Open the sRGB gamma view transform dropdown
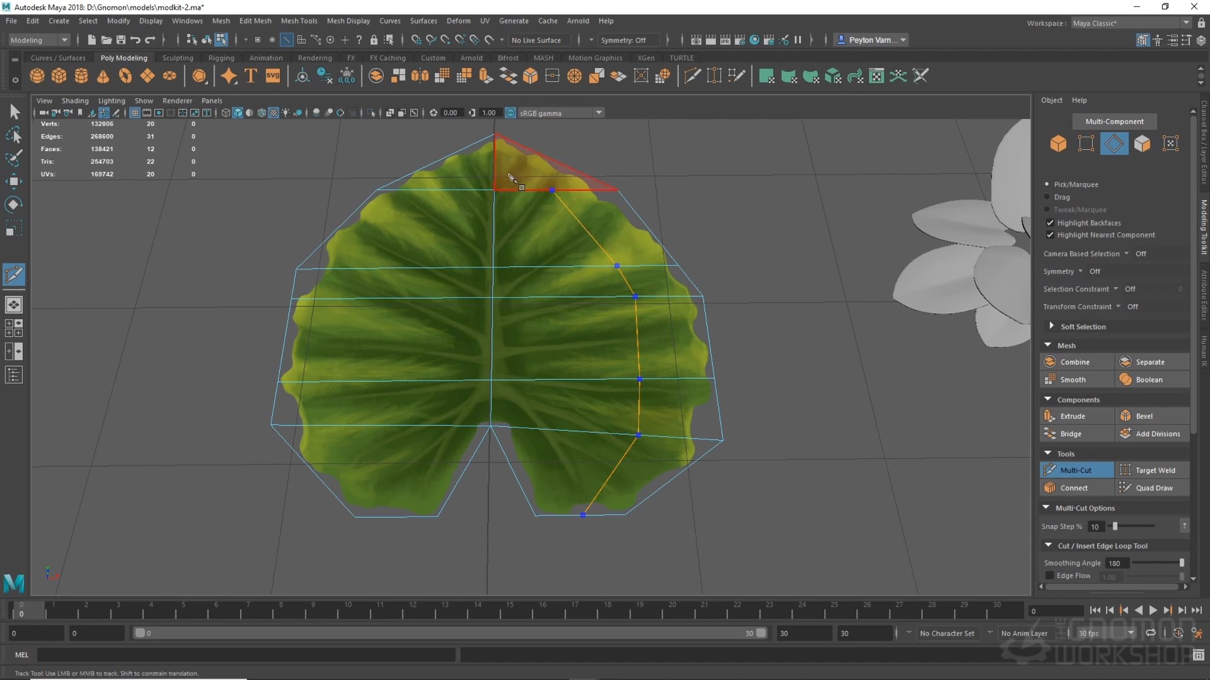The width and height of the screenshot is (1210, 680). point(599,113)
